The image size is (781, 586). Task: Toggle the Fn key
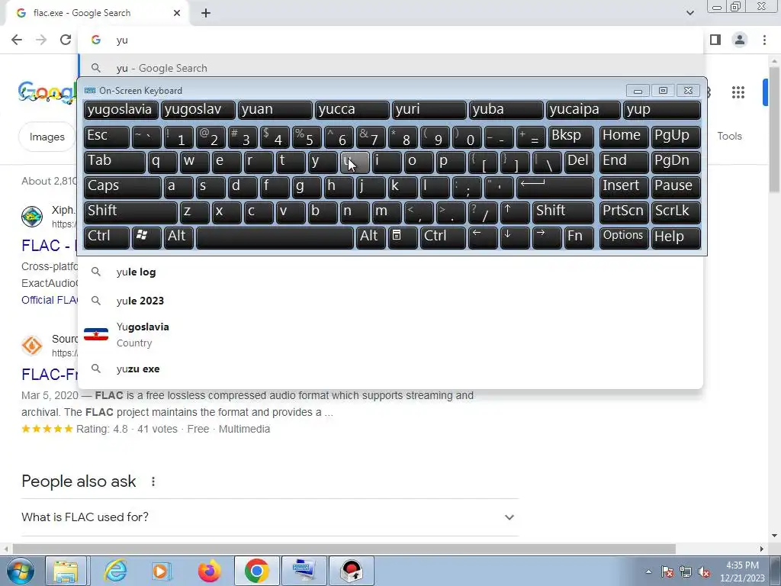[579, 237]
